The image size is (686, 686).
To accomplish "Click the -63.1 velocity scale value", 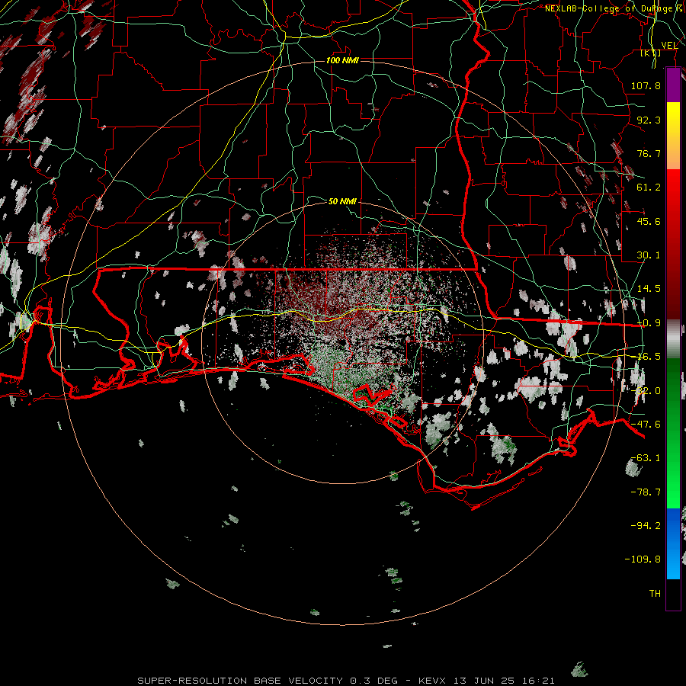I will point(646,458).
